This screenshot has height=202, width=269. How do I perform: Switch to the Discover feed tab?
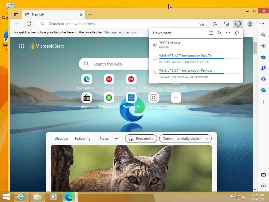pyautogui.click(x=61, y=138)
